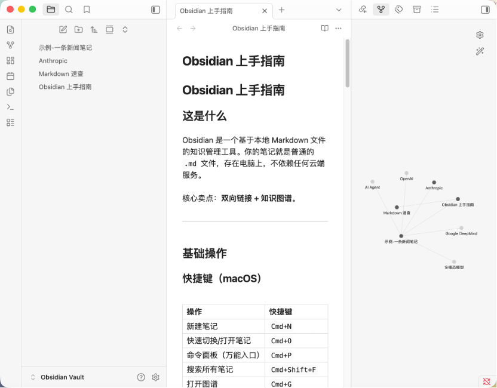Insert template icon in ribbon
This screenshot has height=388, width=497.
(11, 91)
